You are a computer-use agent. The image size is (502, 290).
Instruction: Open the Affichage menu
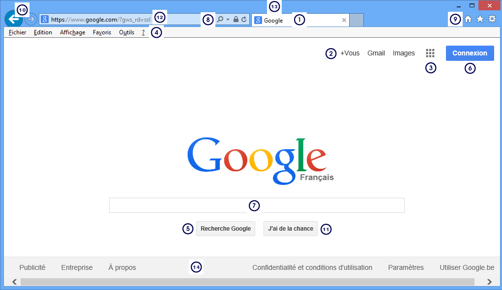73,32
